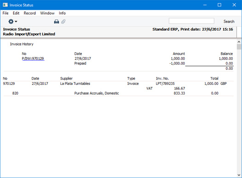
Task: Focus the search input field
Action: point(191,21)
